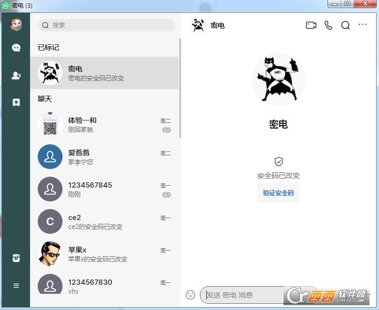Start a video call with 密电
This screenshot has width=379, height=310.
(311, 25)
